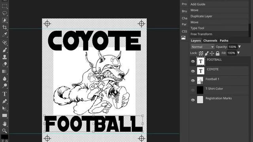253x142 pixels.
Task: Select the Hand tool
Action: (4, 123)
